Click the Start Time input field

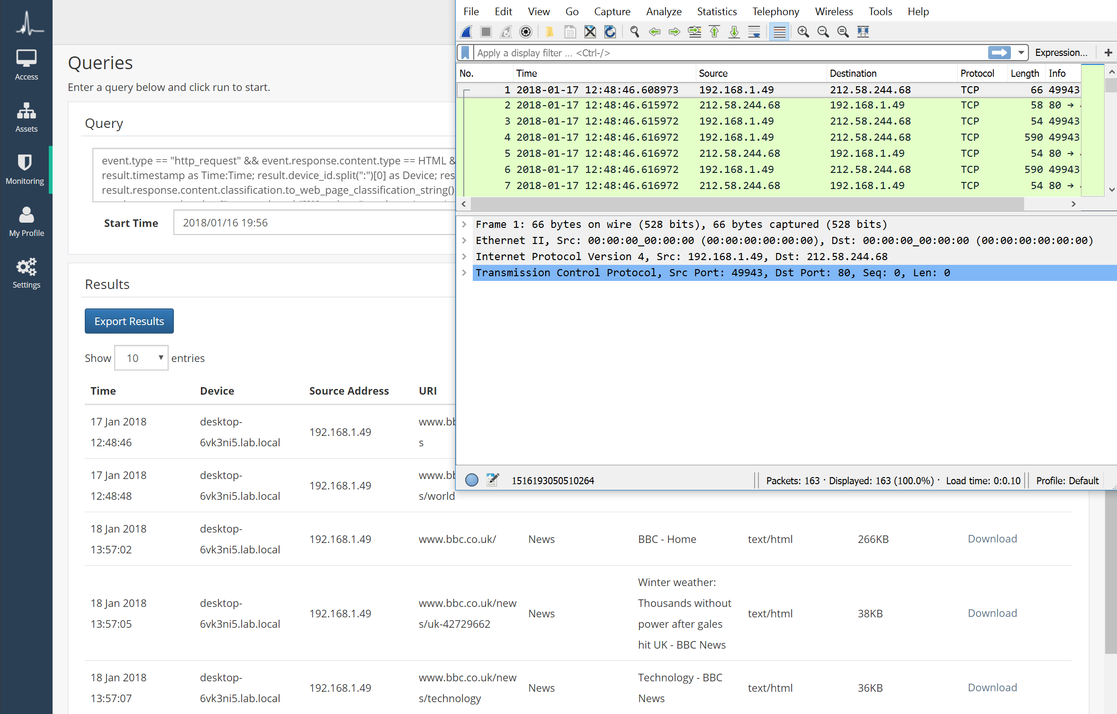[x=315, y=223]
